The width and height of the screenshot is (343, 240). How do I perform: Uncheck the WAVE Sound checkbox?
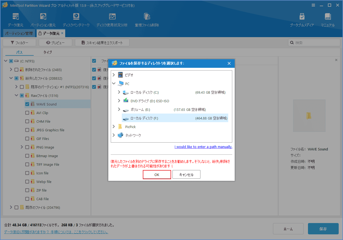[27, 104]
